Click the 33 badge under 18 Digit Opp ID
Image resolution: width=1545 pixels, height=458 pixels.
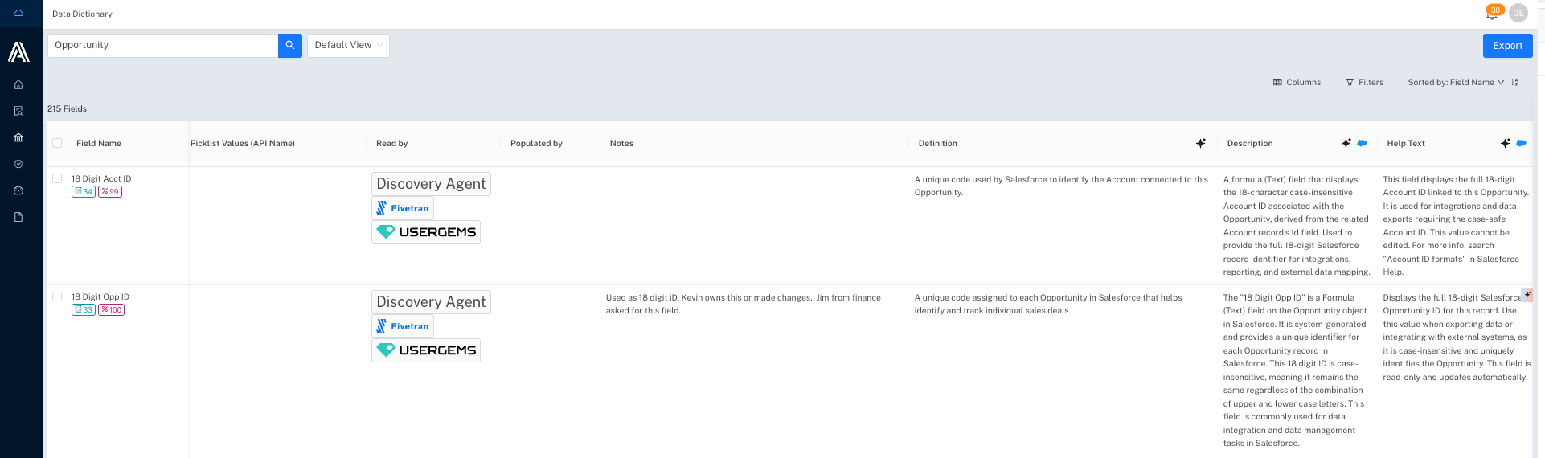(84, 309)
